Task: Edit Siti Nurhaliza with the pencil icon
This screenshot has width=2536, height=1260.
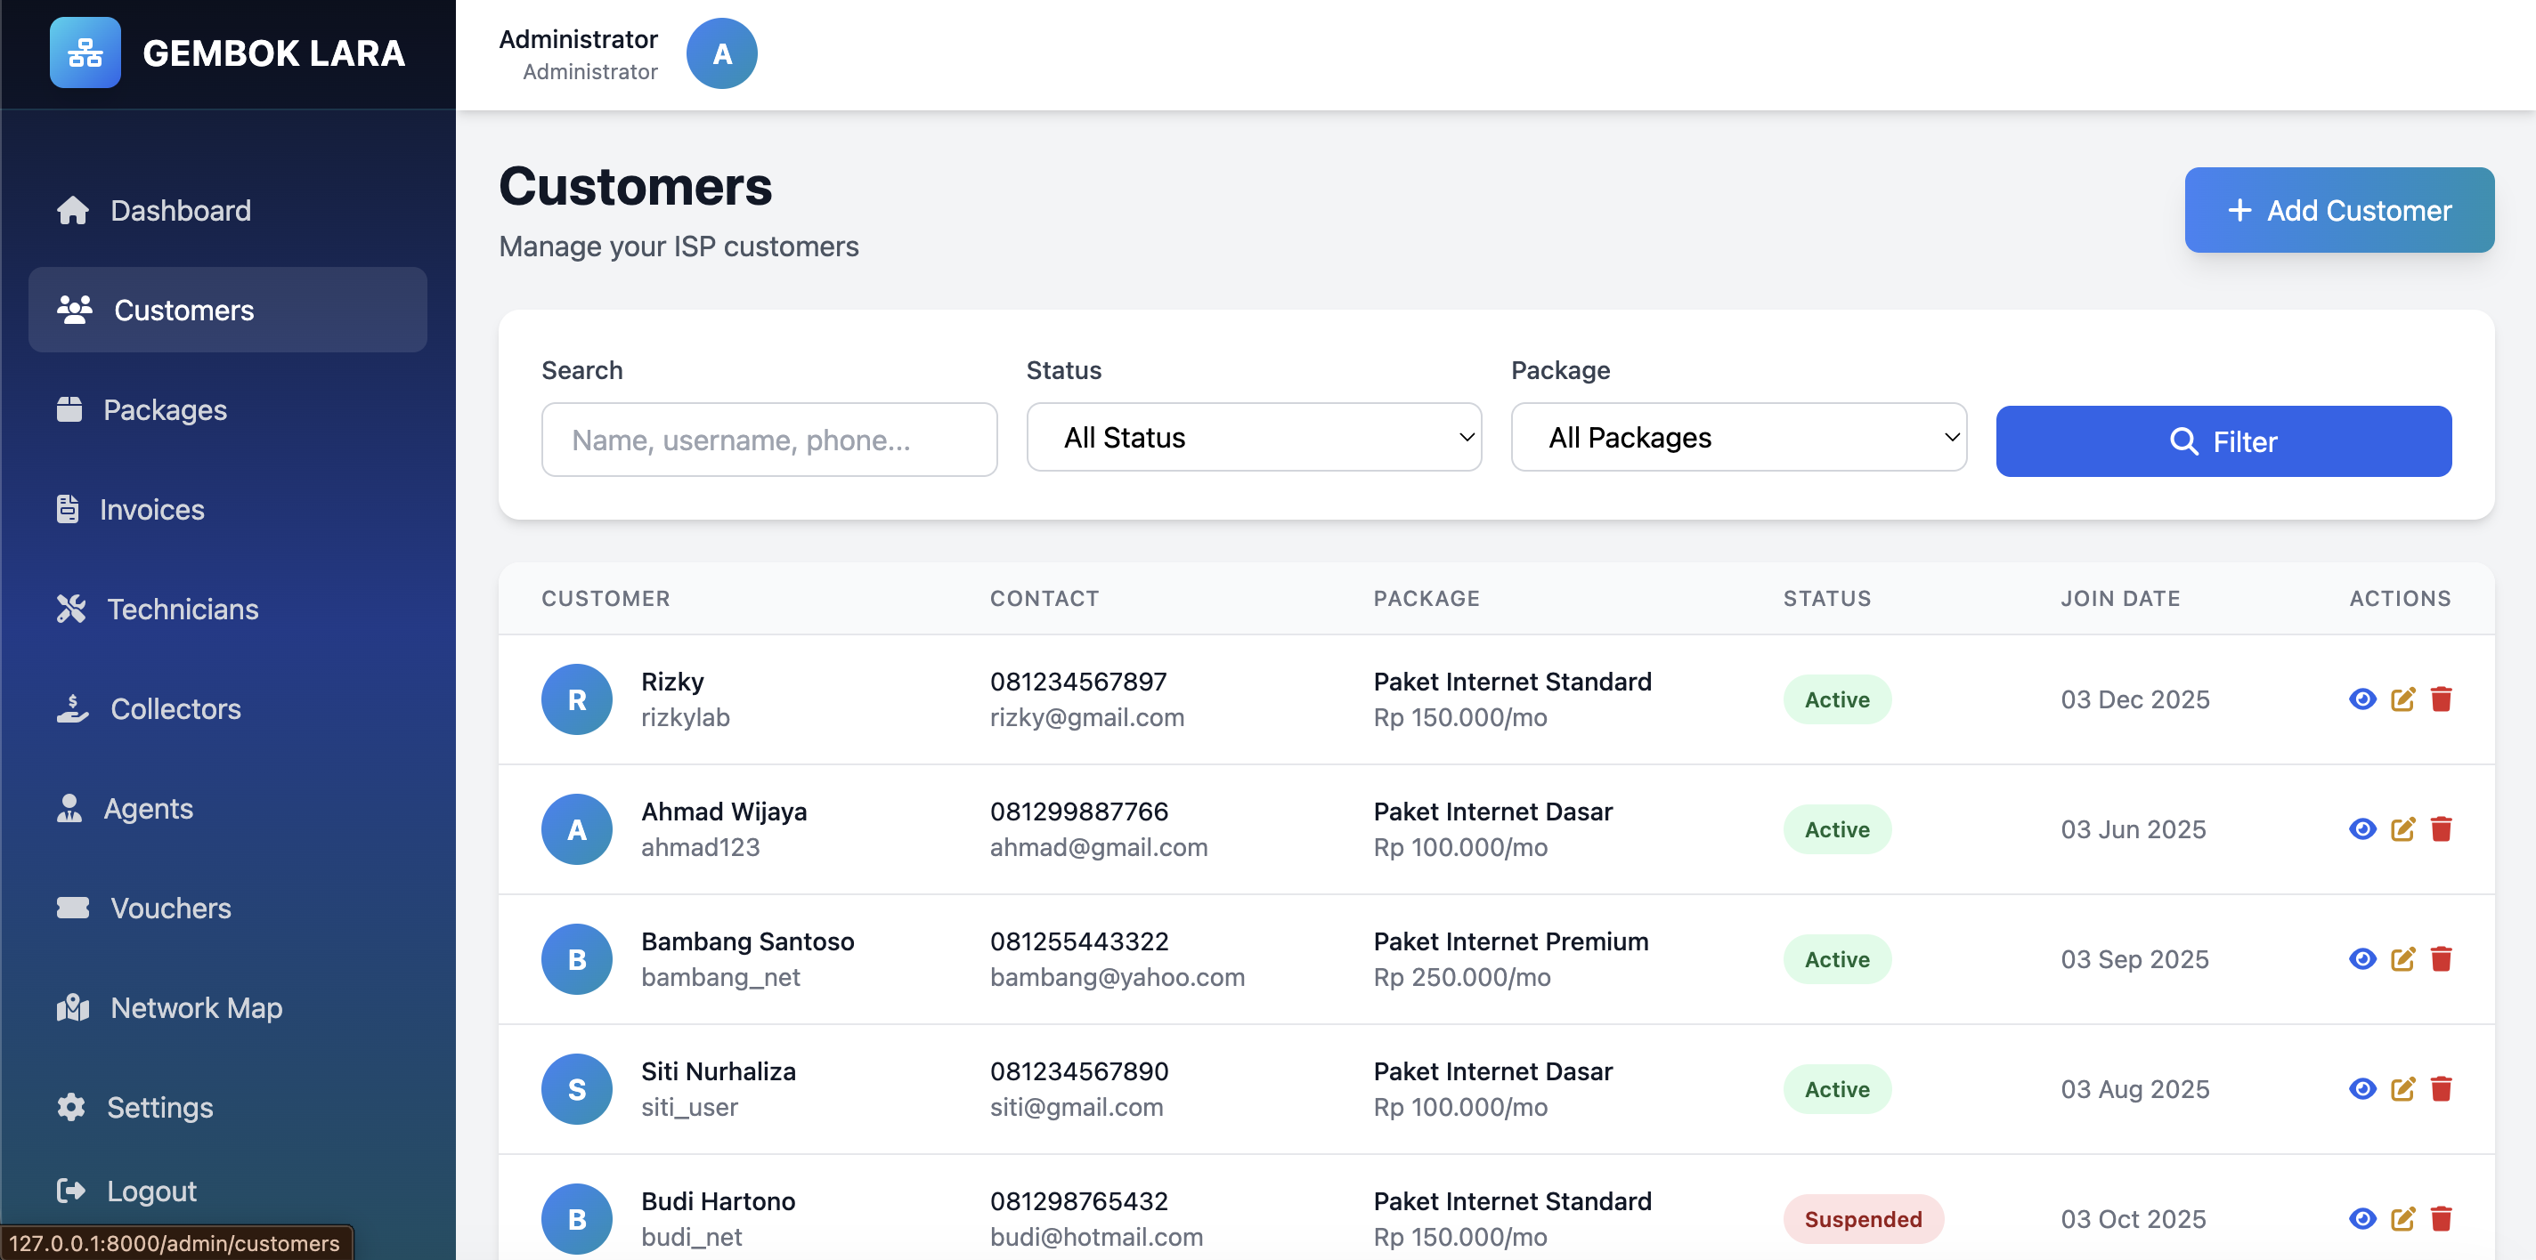Action: point(2402,1089)
